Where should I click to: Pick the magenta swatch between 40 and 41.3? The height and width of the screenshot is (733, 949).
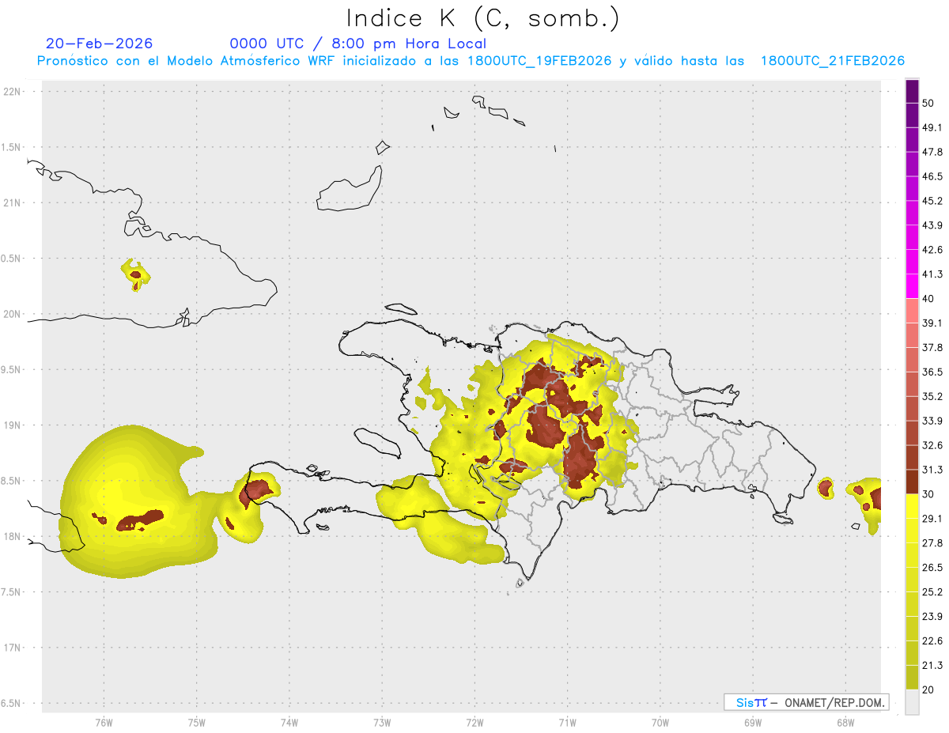click(x=913, y=286)
